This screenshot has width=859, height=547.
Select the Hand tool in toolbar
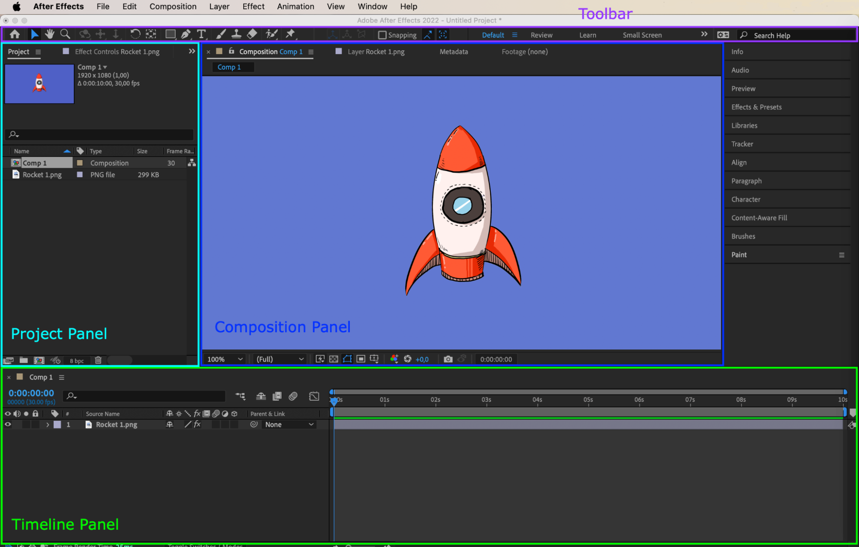(x=50, y=34)
